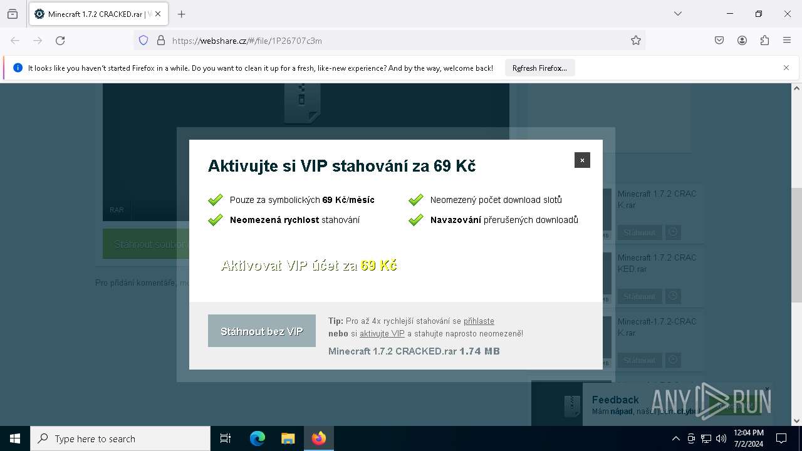Open File Explorer from taskbar

tap(288, 438)
